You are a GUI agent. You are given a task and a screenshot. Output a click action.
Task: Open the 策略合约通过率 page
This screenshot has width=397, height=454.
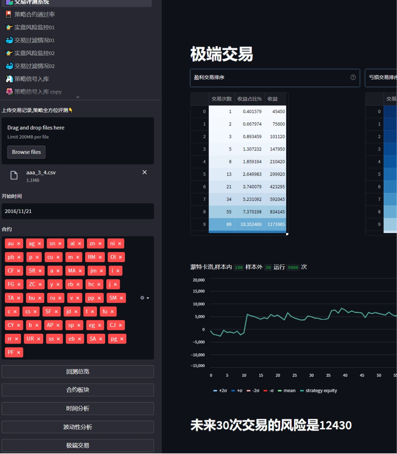tap(34, 14)
